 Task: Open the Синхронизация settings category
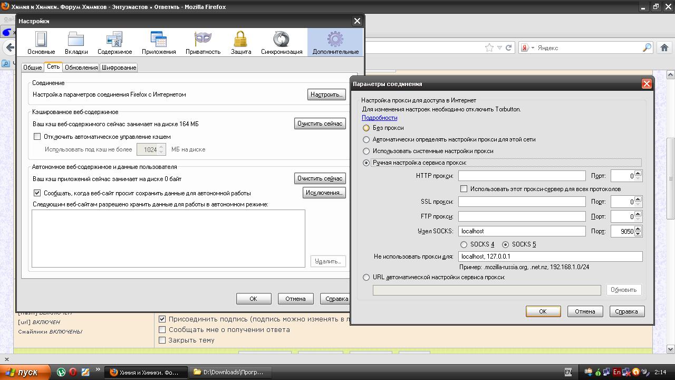tap(281, 43)
